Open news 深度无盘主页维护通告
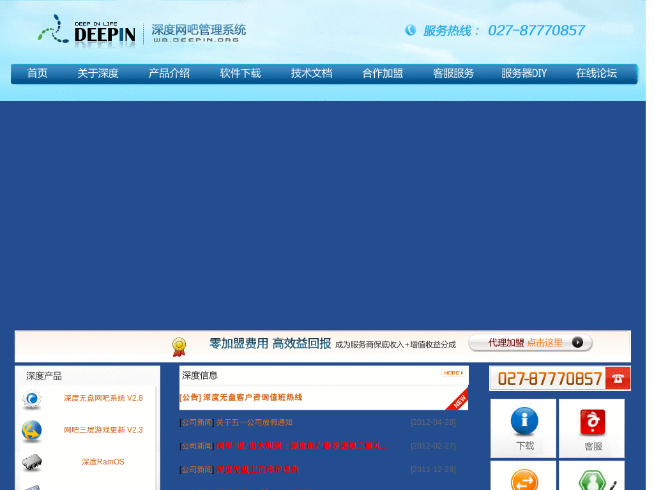The width and height of the screenshot is (654, 490). coord(257,470)
